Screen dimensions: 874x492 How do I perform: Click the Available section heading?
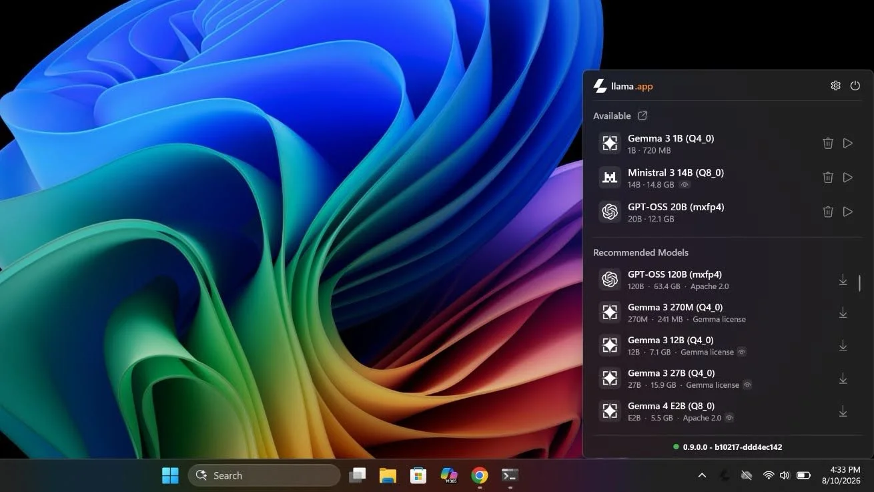pos(612,115)
